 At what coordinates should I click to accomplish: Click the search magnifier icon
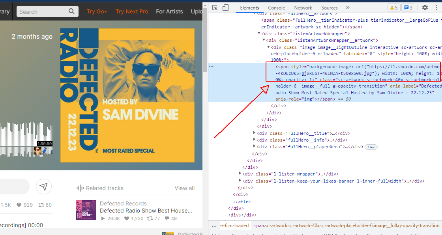(x=71, y=11)
